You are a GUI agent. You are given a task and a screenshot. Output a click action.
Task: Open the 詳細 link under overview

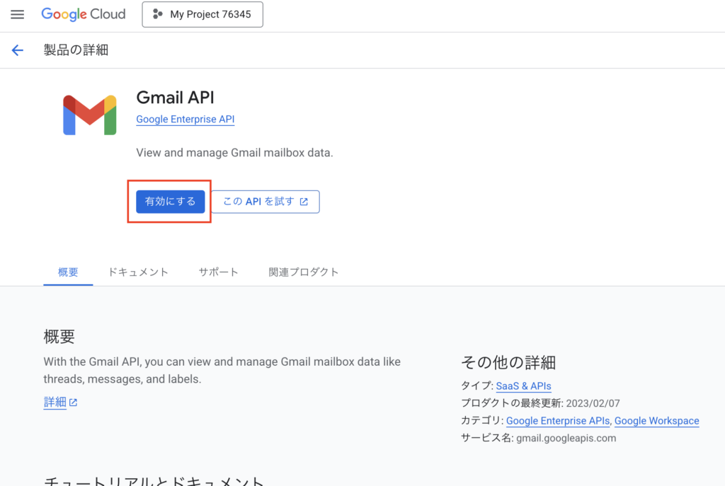click(x=60, y=403)
